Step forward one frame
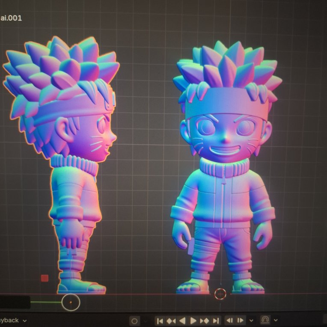 tap(241, 320)
